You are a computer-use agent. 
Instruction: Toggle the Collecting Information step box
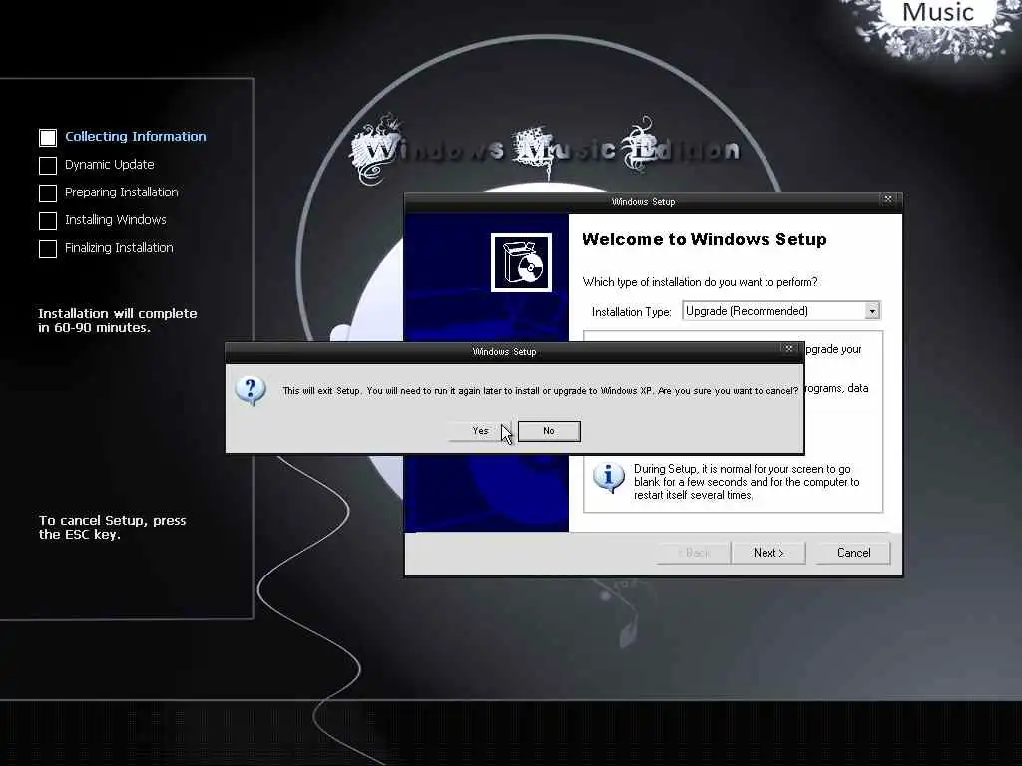pos(48,138)
